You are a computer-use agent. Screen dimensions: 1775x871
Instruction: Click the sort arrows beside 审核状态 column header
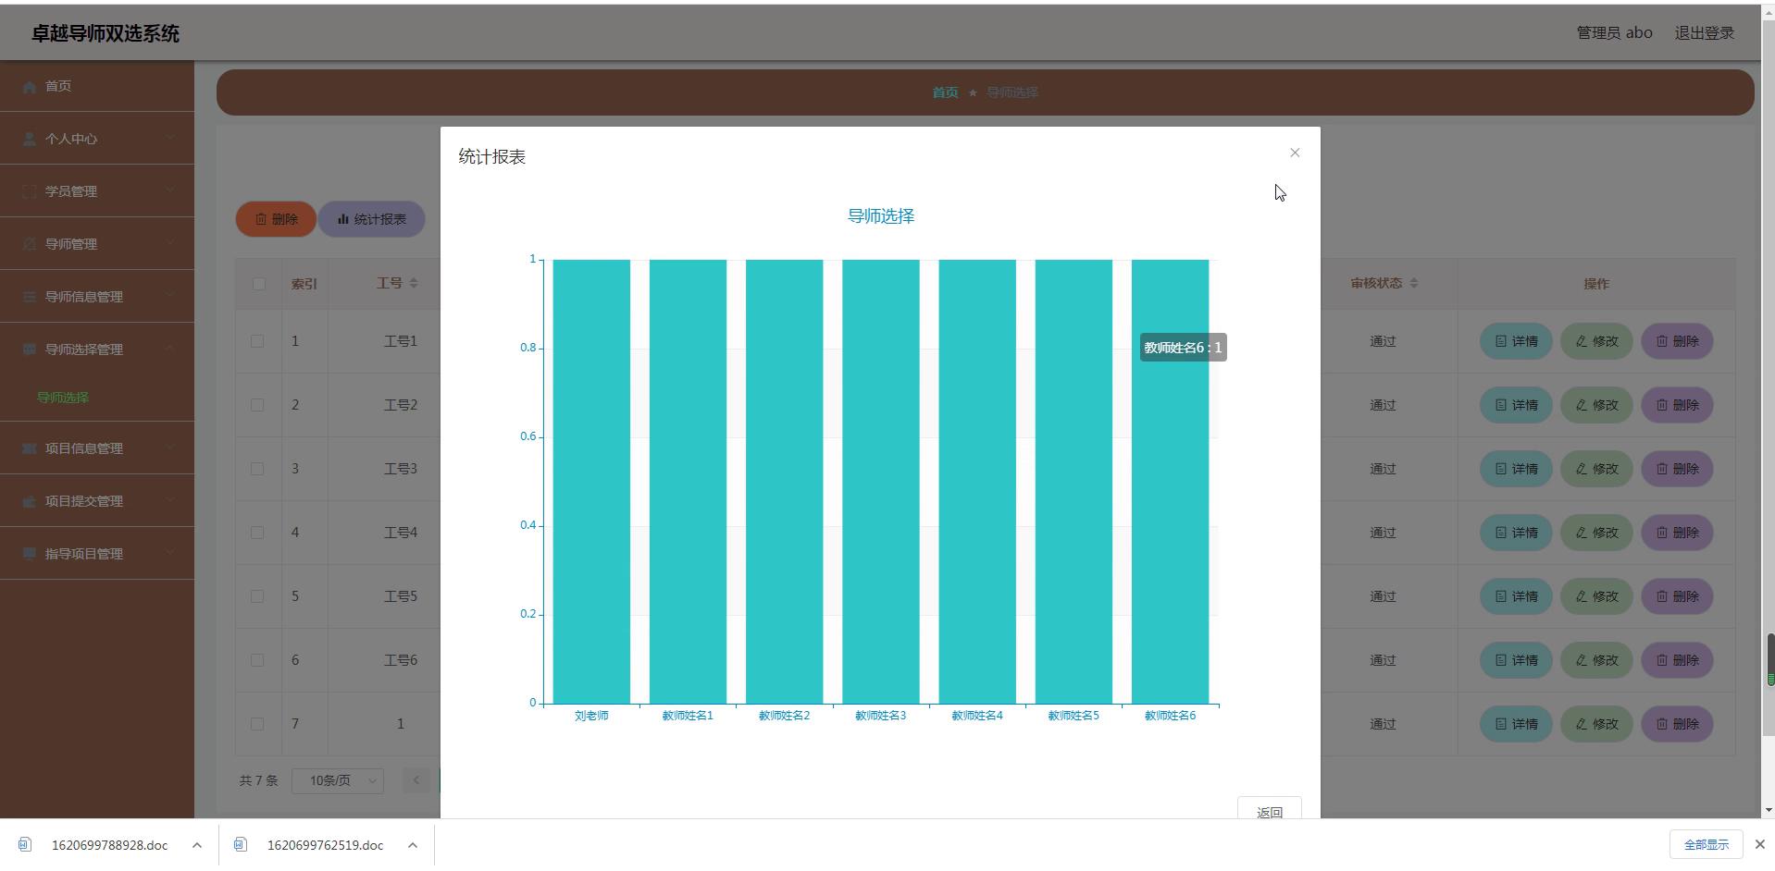1413,283
